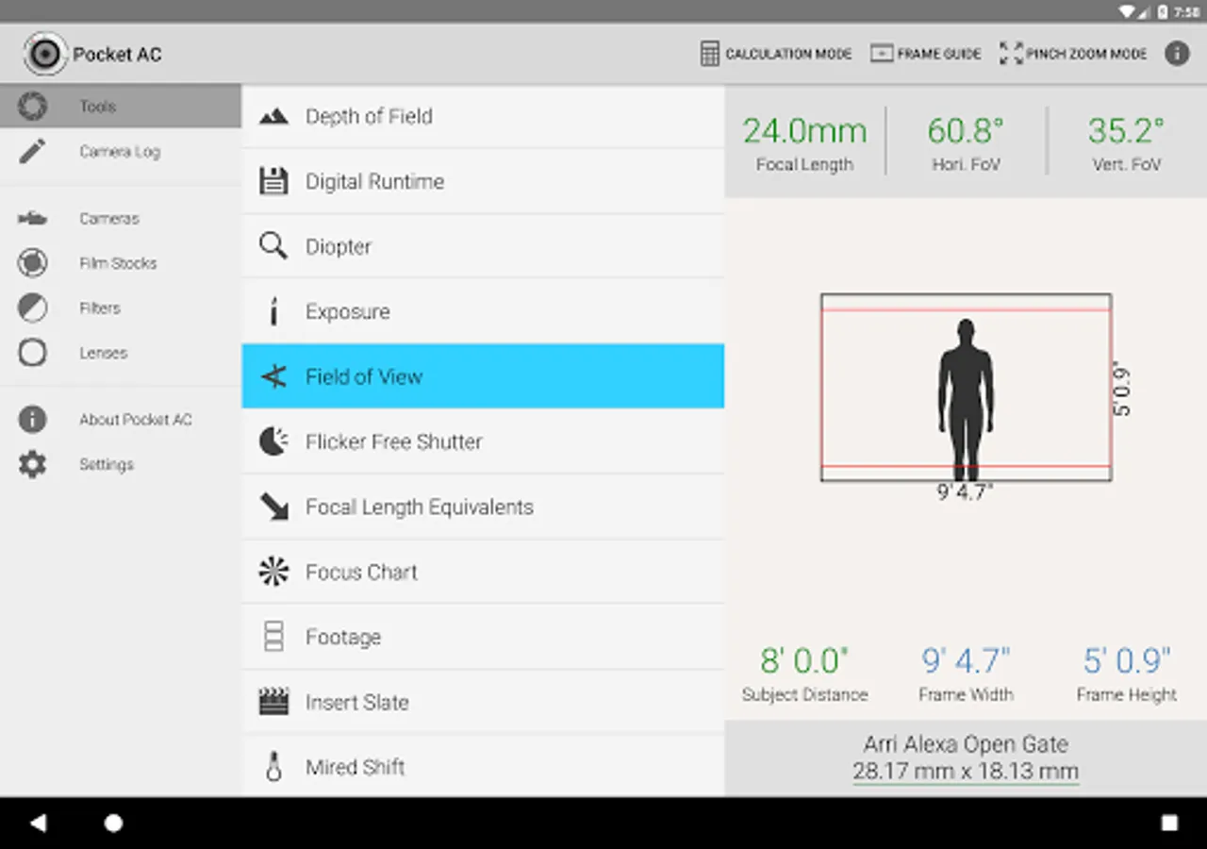1207x849 pixels.
Task: Select the Exposure tool
Action: coord(483,311)
